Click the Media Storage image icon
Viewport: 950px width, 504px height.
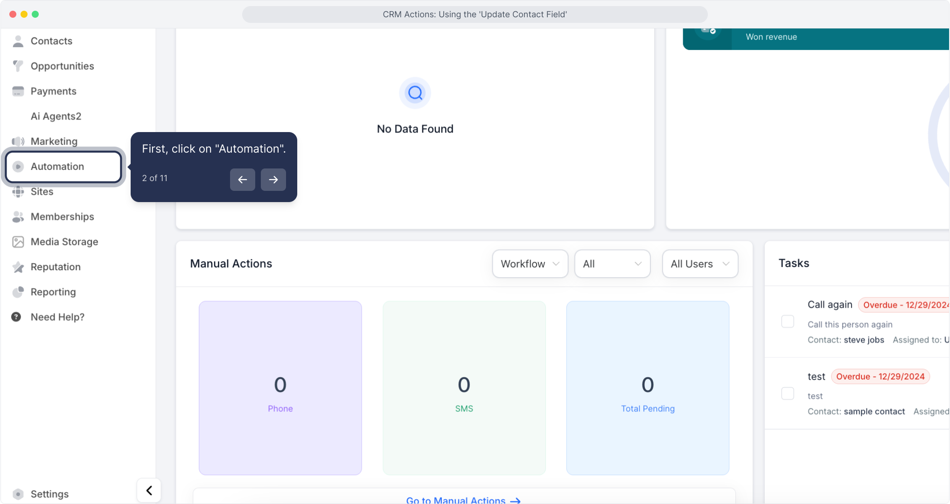point(18,242)
